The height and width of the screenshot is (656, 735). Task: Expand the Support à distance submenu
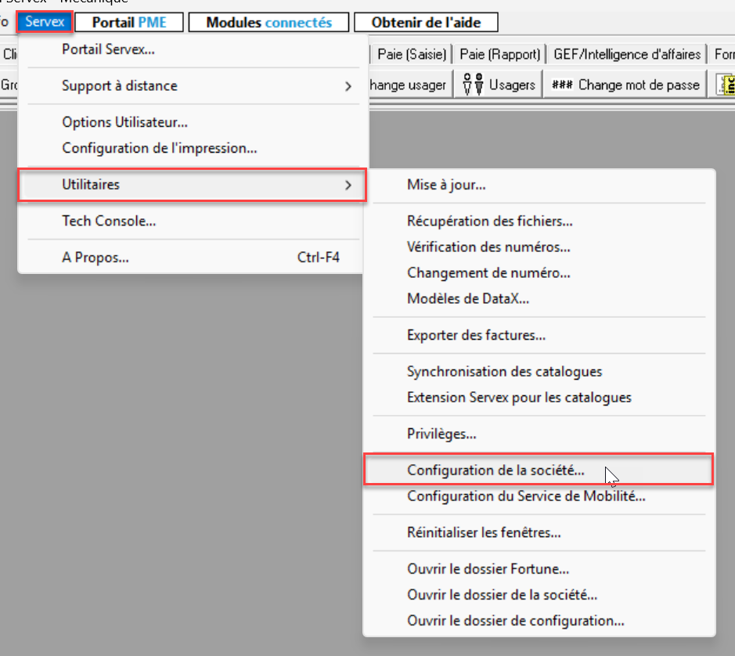[192, 86]
